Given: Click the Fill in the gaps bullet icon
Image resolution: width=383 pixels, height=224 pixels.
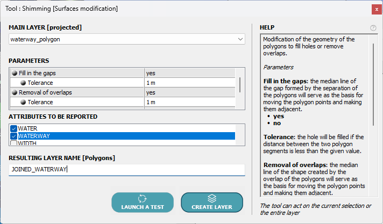Looking at the screenshot, I should 15,73.
